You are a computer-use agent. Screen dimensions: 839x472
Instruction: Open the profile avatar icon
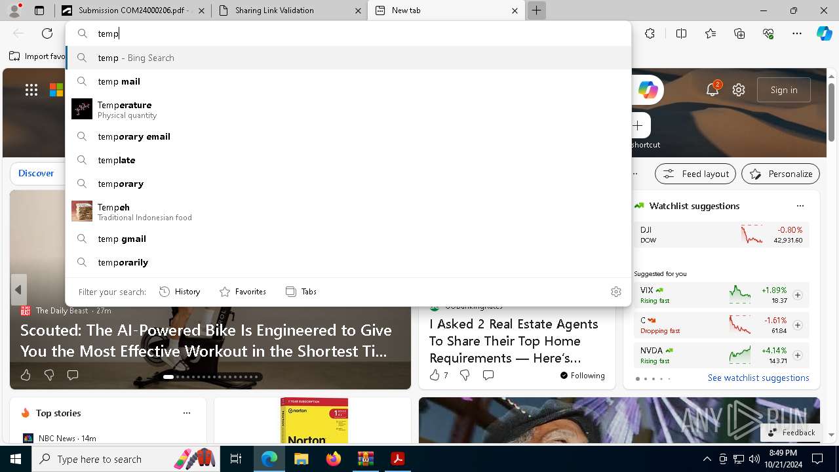tap(14, 10)
